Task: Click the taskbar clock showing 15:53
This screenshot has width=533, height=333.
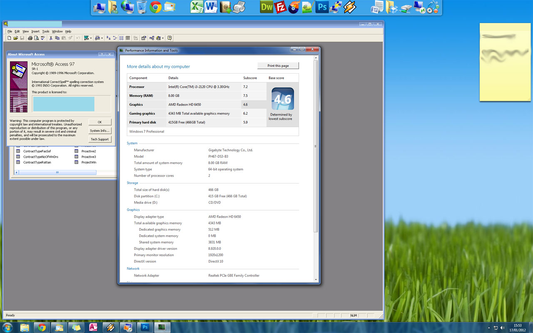Action: coord(518,328)
